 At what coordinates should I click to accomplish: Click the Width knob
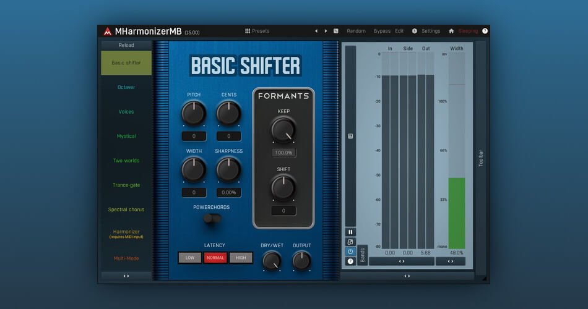[x=194, y=169]
